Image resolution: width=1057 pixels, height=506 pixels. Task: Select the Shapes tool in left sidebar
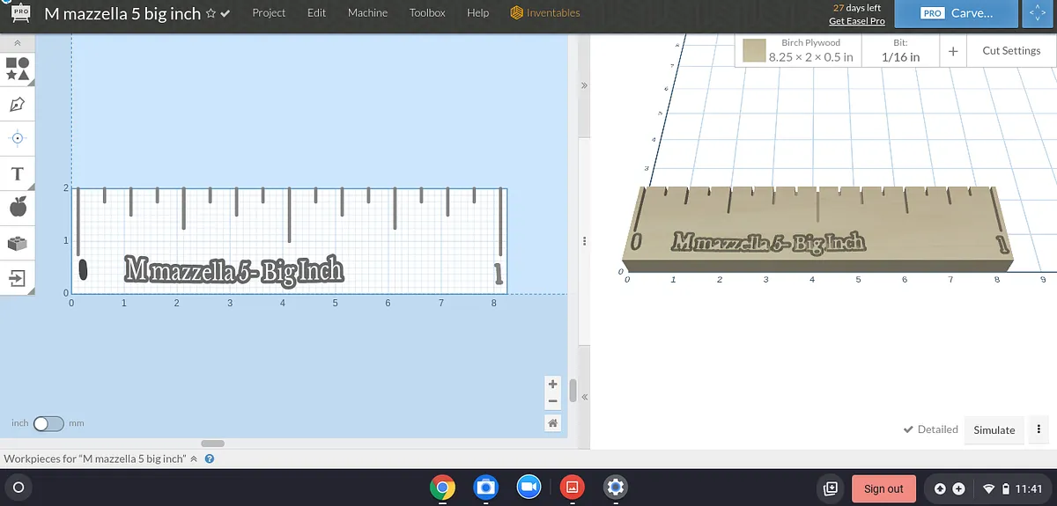(x=18, y=70)
